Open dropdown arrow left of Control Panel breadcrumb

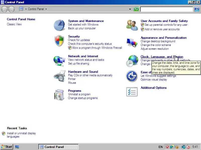[x=26, y=9]
